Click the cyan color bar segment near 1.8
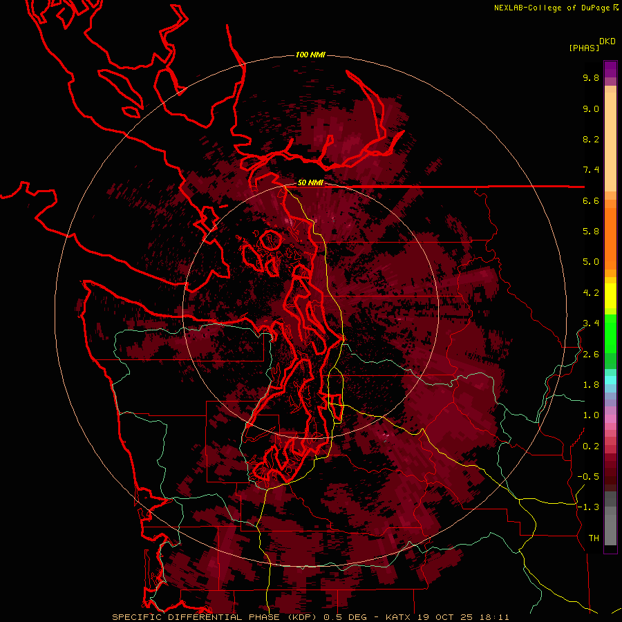Screen dimensions: 622x622 coord(610,380)
